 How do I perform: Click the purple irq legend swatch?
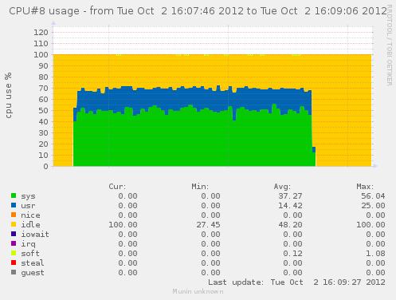14,243
